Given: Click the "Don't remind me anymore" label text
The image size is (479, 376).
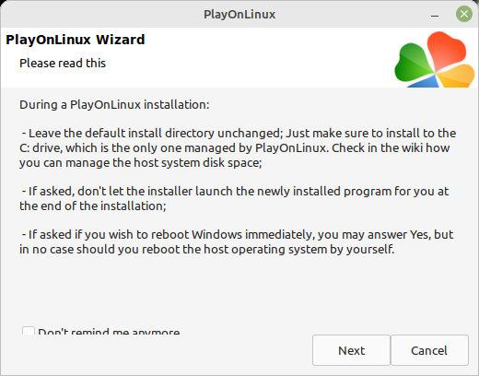Looking at the screenshot, I should tap(109, 331).
